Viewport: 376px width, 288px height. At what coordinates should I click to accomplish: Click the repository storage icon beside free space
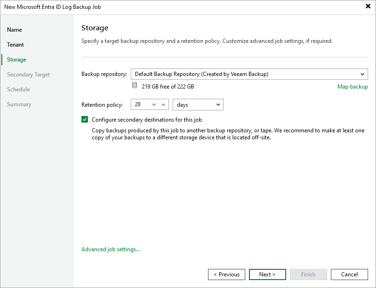[134, 86]
